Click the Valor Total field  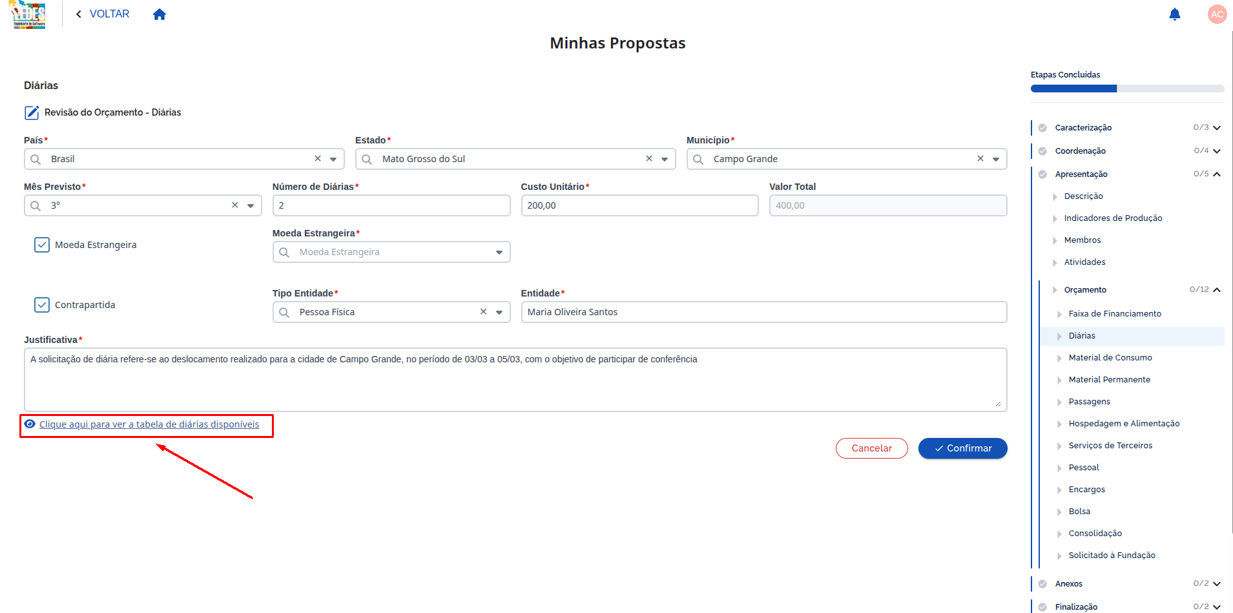[x=888, y=205]
